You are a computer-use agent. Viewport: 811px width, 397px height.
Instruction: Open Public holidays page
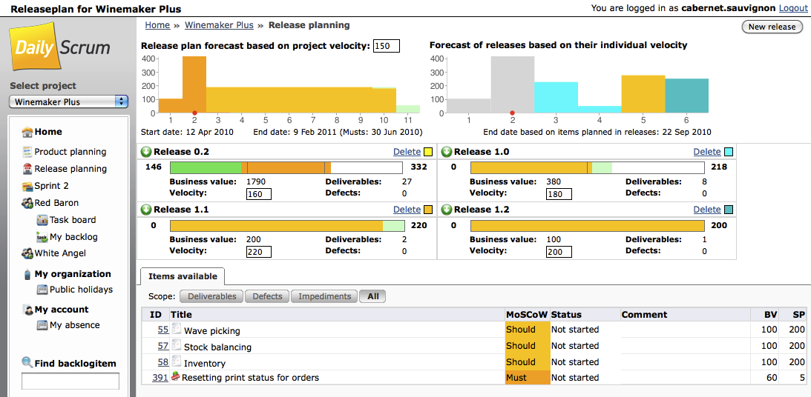(x=81, y=290)
